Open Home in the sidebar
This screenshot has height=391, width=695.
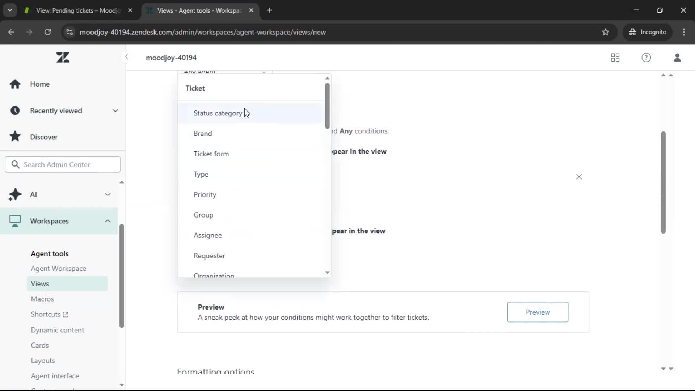[x=40, y=84]
